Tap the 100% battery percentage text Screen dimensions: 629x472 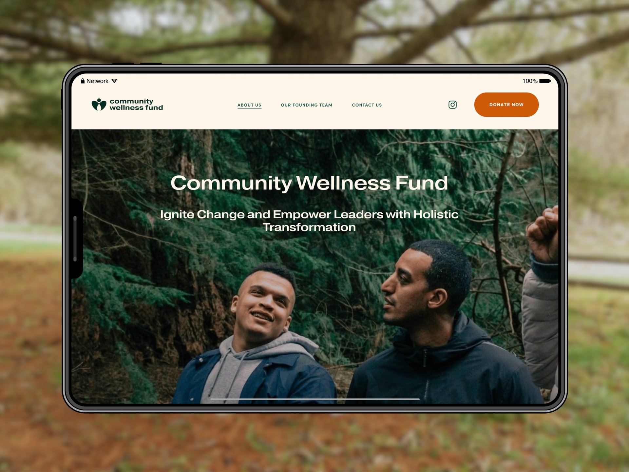[x=530, y=81]
